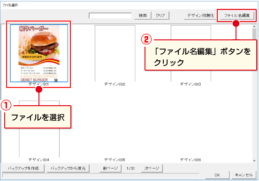Confirm selection with OK button
The image size is (259, 181).
217,175
